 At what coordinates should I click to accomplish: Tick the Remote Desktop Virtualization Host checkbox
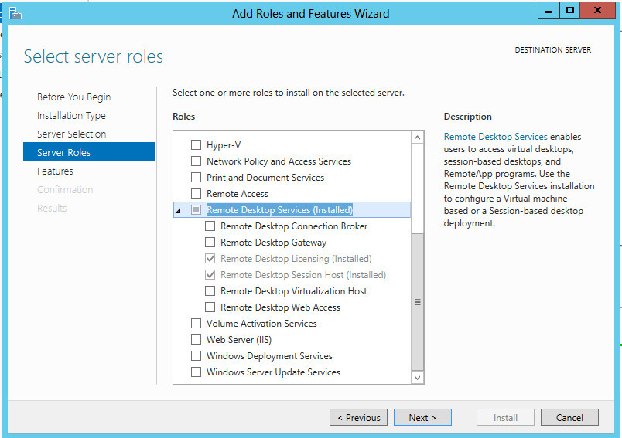(x=210, y=291)
